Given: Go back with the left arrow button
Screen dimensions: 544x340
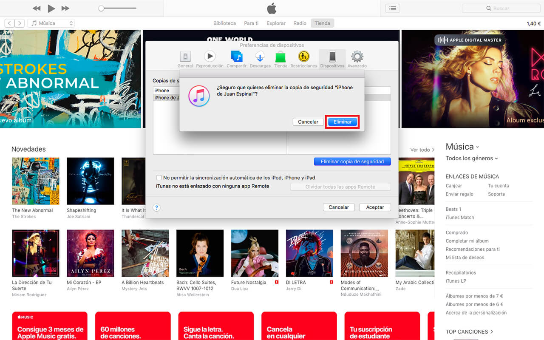Looking at the screenshot, I should tap(9, 23).
